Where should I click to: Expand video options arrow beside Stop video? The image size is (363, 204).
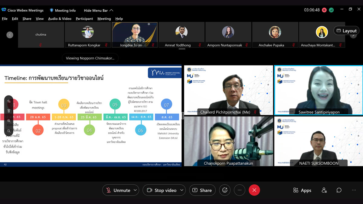(x=181, y=190)
